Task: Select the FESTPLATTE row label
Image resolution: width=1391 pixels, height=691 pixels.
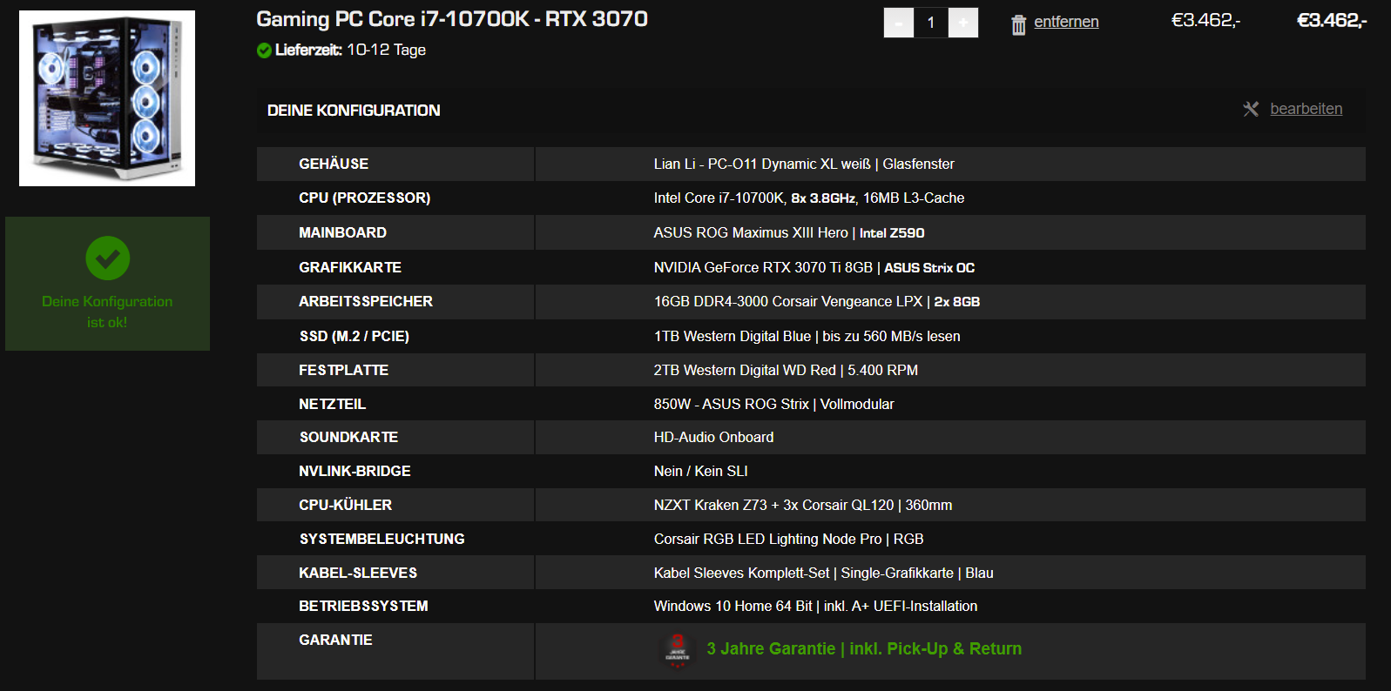Action: click(343, 370)
